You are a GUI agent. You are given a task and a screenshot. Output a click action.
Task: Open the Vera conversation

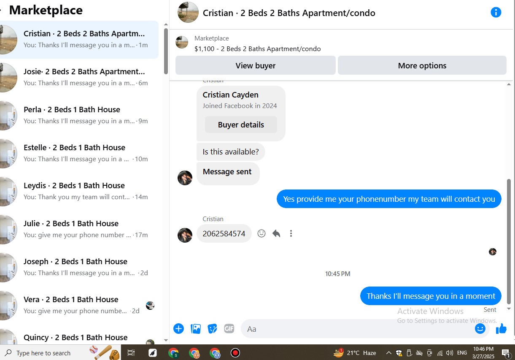point(79,305)
